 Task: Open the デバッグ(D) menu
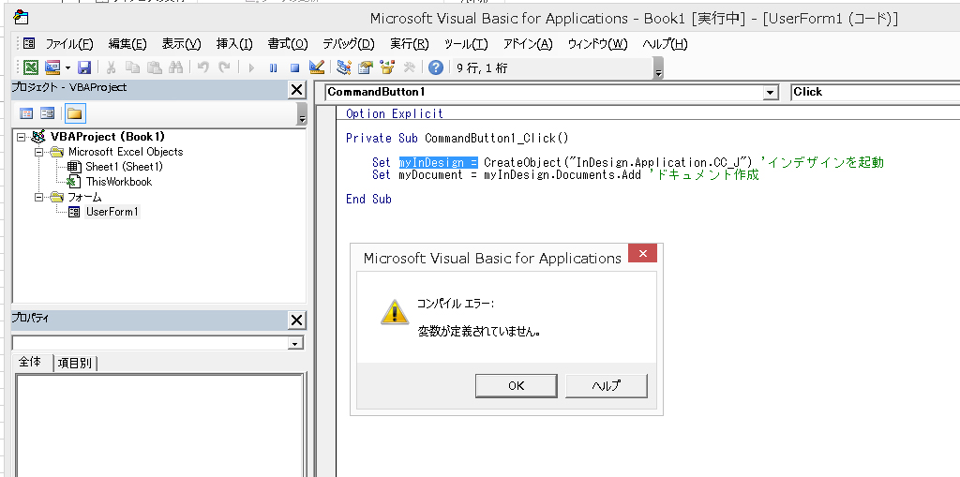[349, 44]
